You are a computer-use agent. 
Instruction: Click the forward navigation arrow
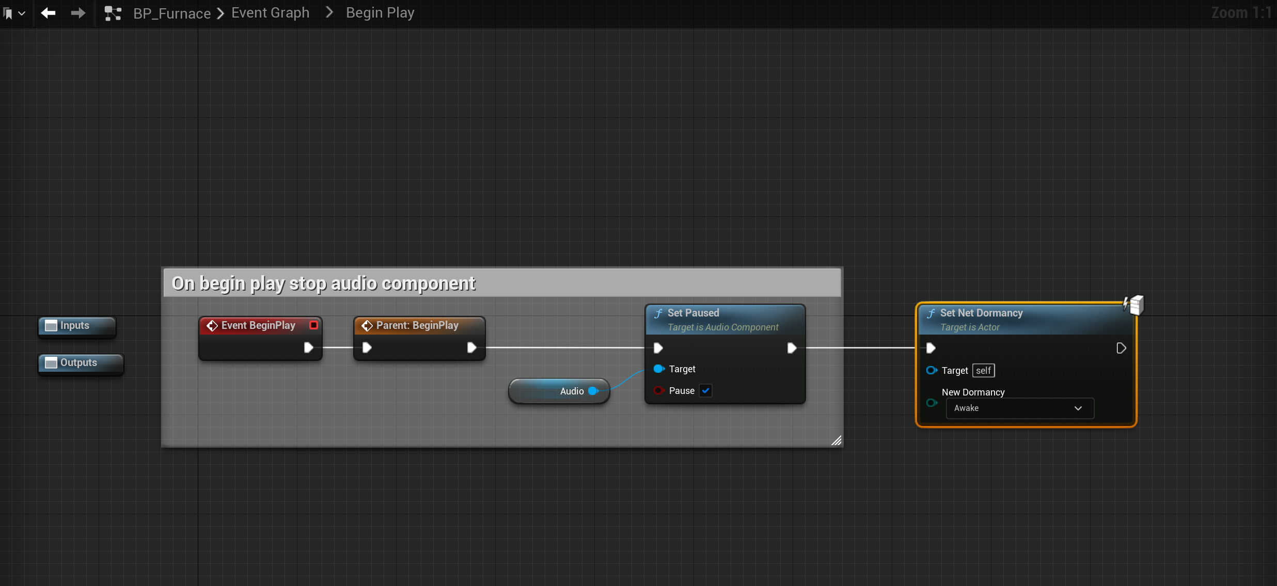click(x=78, y=13)
